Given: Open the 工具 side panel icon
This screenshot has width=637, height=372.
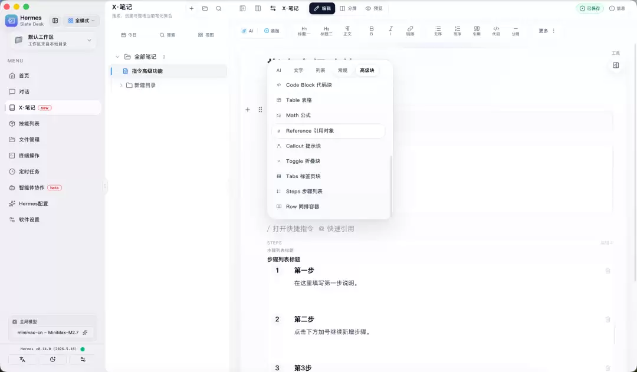Looking at the screenshot, I should (616, 65).
